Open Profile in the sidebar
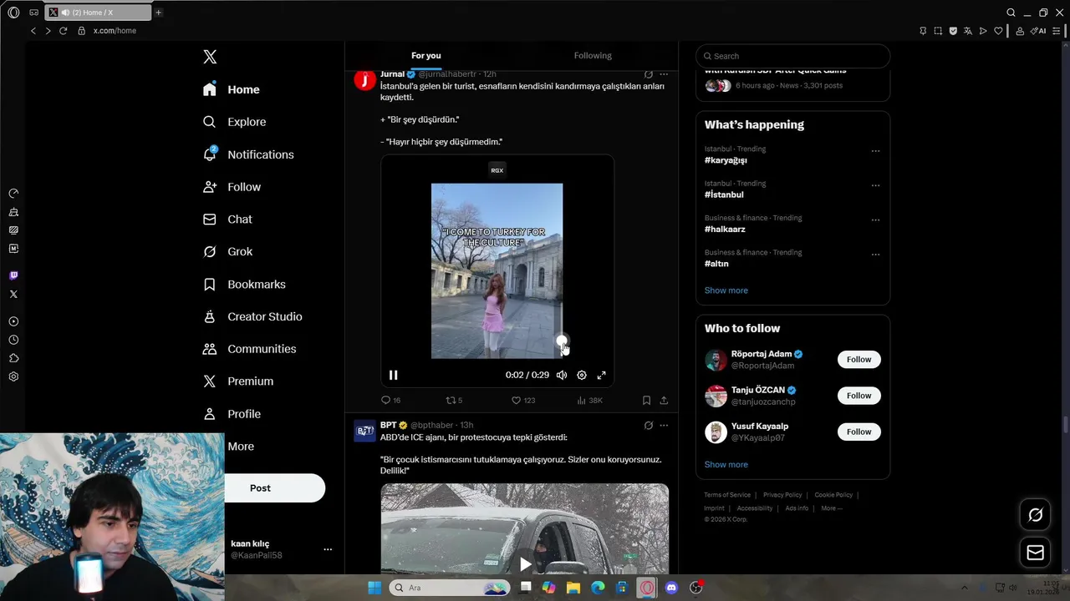This screenshot has height=601, width=1070. pyautogui.click(x=232, y=414)
